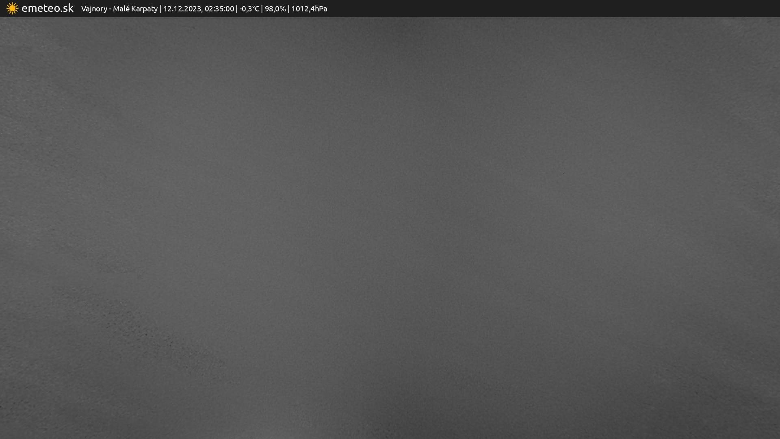
Task: Click the hyphen between Vajnory and Malé
Action: [110, 9]
